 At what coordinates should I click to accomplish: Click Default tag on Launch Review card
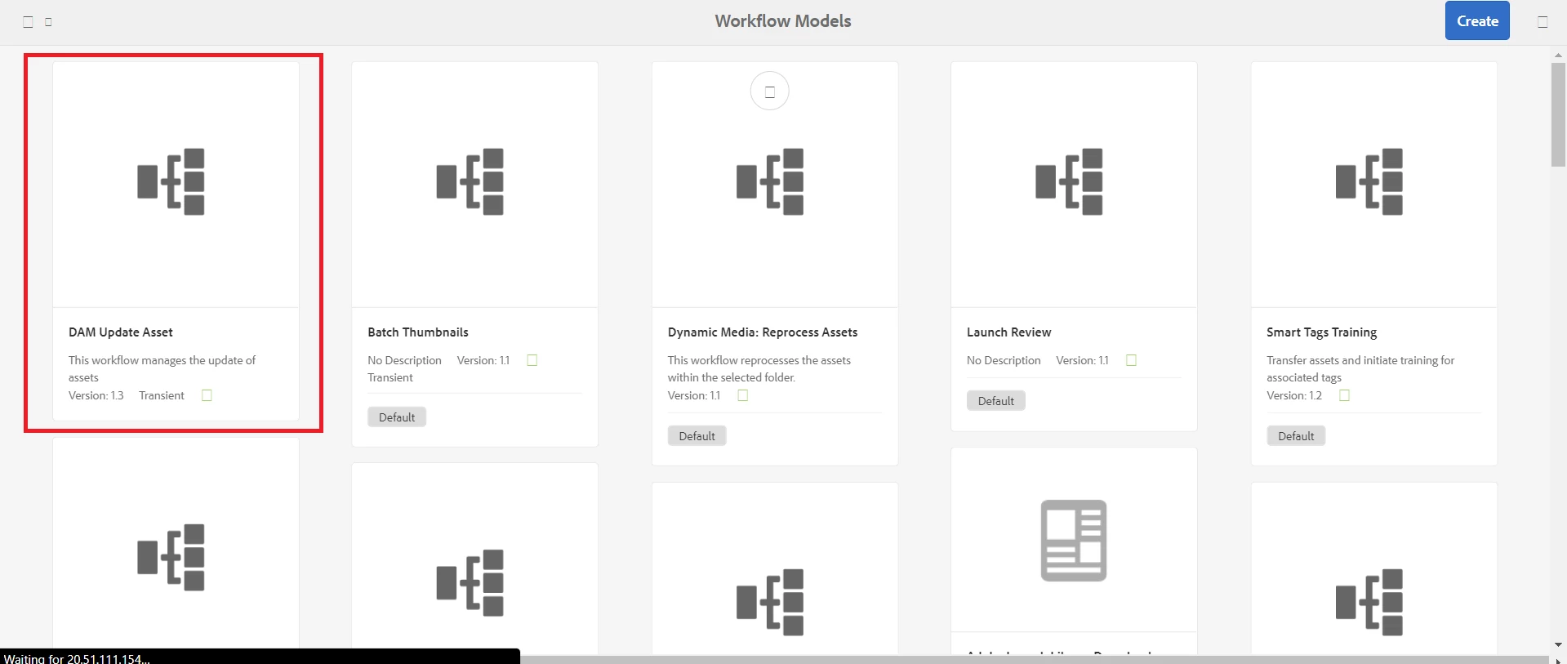[x=996, y=401]
